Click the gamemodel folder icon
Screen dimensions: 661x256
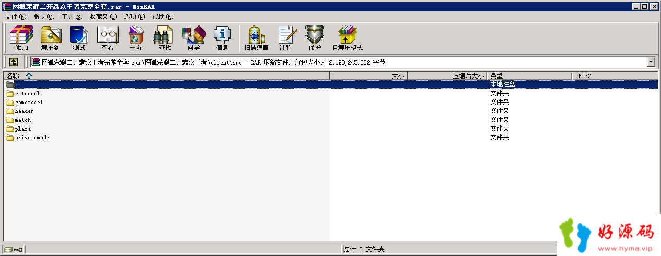pyautogui.click(x=10, y=103)
